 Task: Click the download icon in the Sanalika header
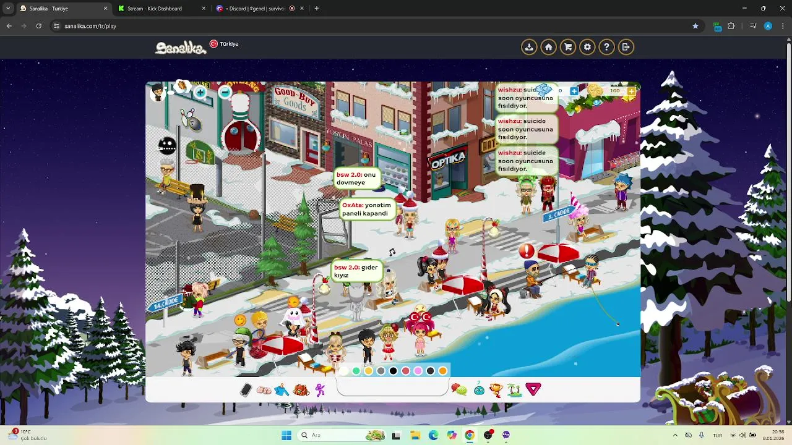529,47
